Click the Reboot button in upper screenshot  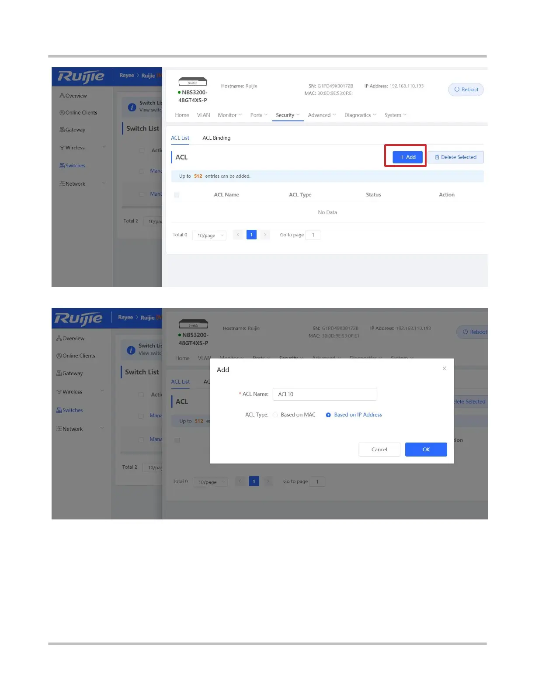click(x=466, y=90)
